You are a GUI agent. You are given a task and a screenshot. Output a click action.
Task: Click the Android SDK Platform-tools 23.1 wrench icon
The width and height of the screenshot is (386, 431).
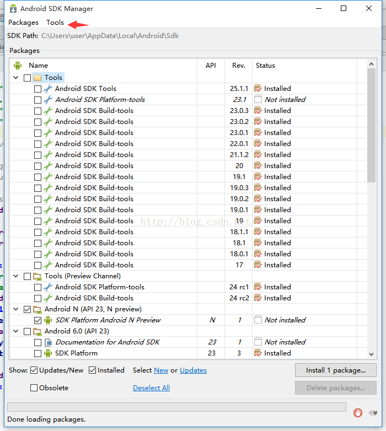pos(48,100)
